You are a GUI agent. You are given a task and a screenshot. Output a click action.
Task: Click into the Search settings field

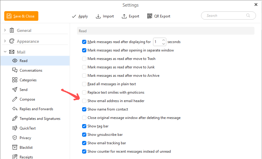(x=228, y=15)
